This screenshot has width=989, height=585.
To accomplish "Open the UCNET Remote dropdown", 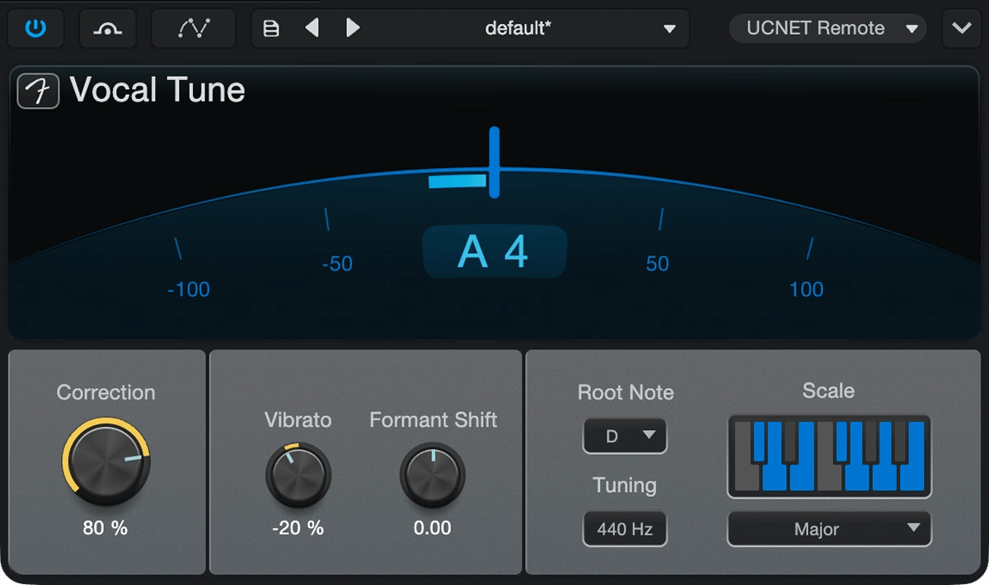I will pos(827,28).
